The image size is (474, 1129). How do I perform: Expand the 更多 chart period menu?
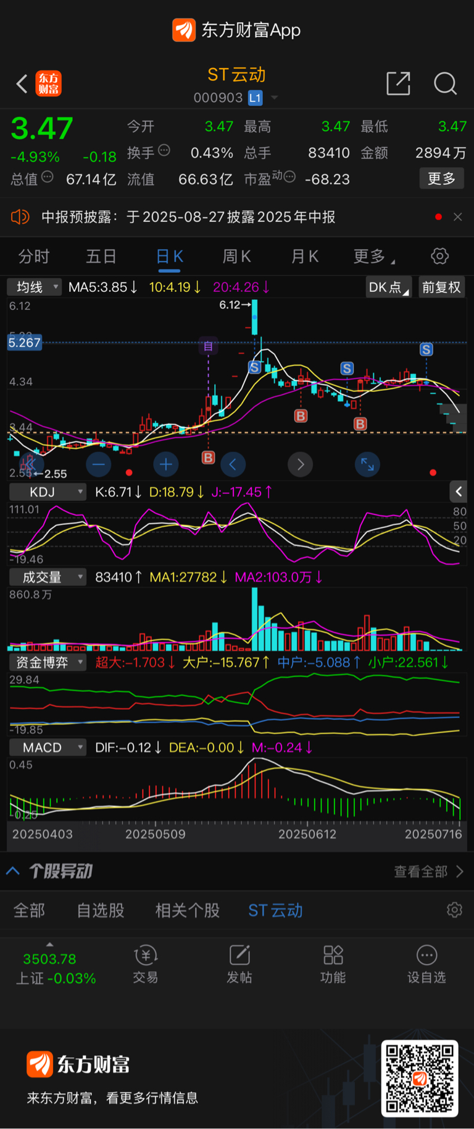pyautogui.click(x=373, y=256)
